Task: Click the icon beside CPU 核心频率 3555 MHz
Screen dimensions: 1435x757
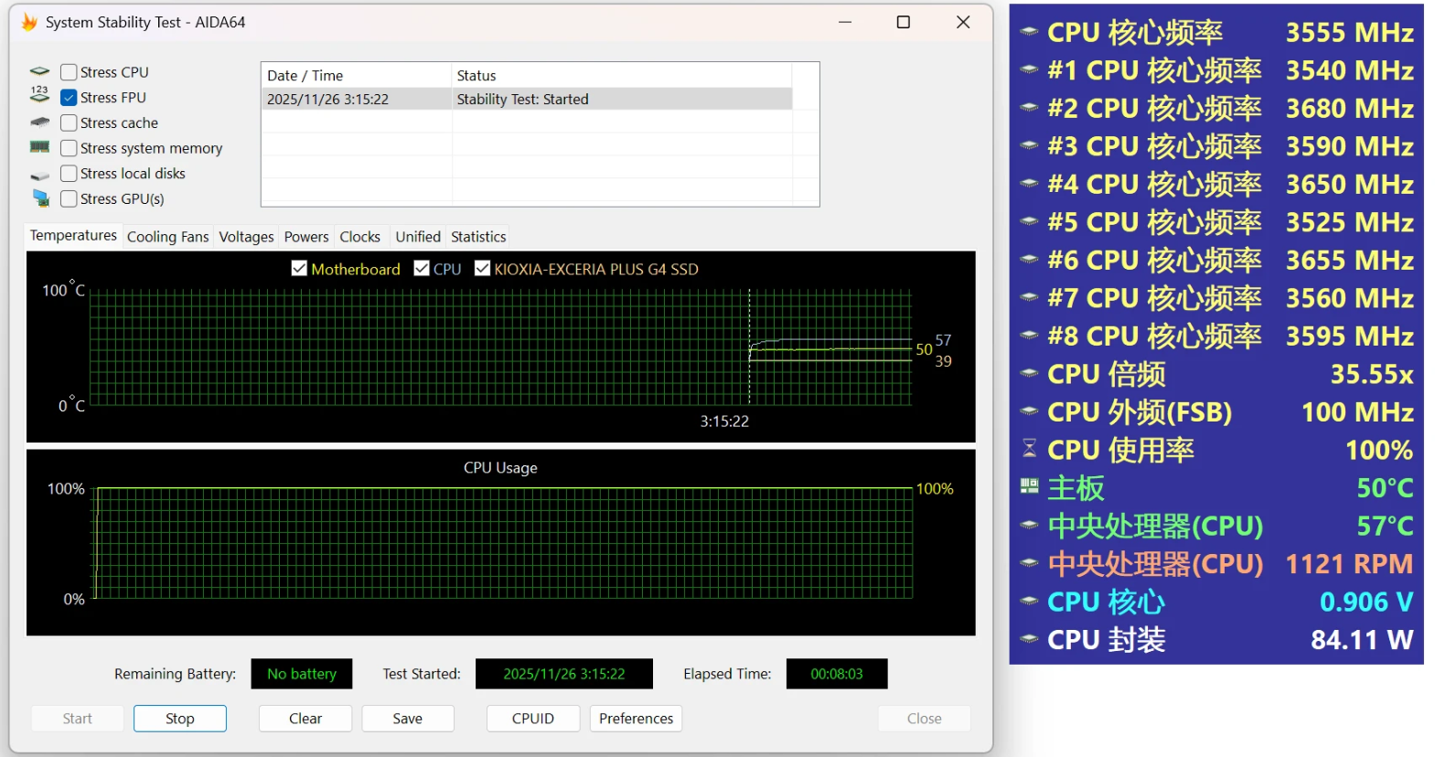Action: pyautogui.click(x=1029, y=32)
